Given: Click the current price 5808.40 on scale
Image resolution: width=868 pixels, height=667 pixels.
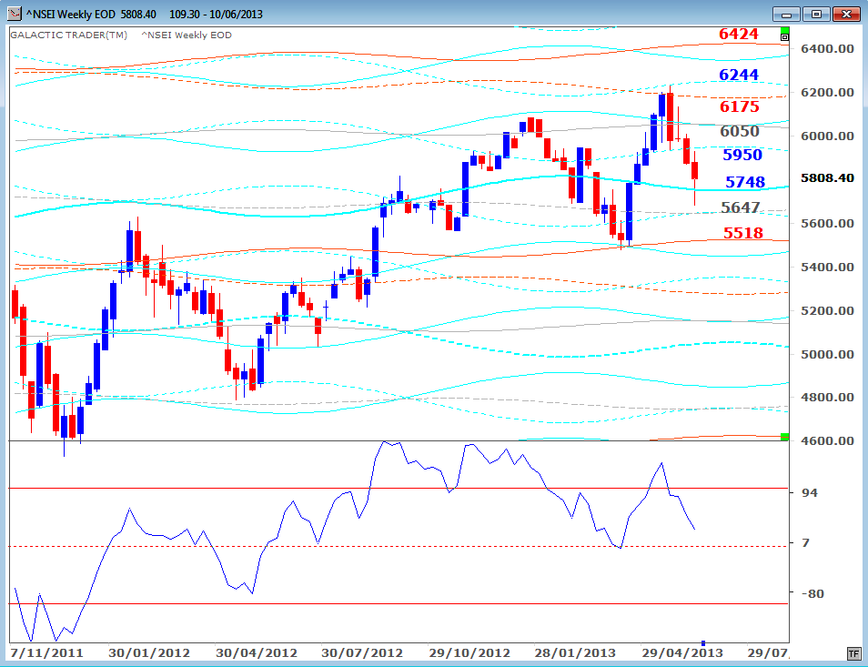Looking at the screenshot, I should [828, 178].
